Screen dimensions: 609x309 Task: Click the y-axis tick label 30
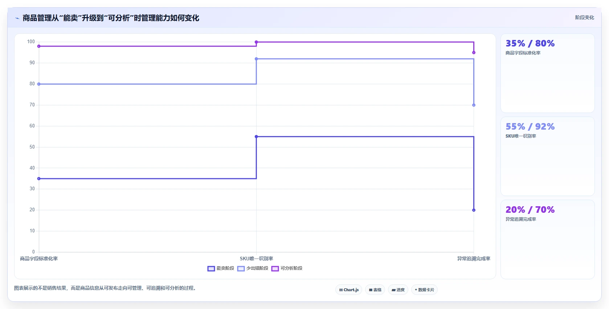[x=32, y=189]
